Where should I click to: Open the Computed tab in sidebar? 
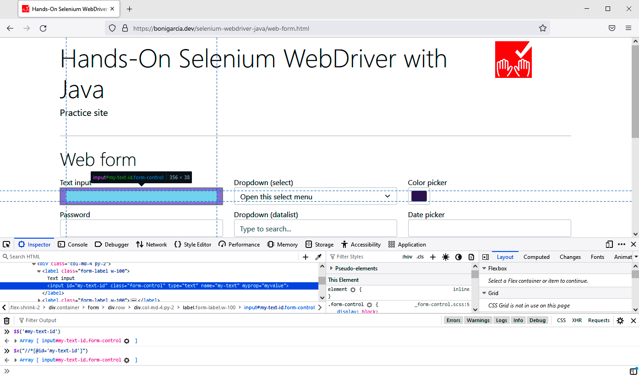click(536, 257)
